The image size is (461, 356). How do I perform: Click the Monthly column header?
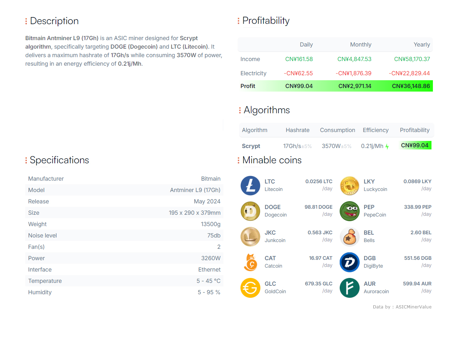pyautogui.click(x=361, y=45)
